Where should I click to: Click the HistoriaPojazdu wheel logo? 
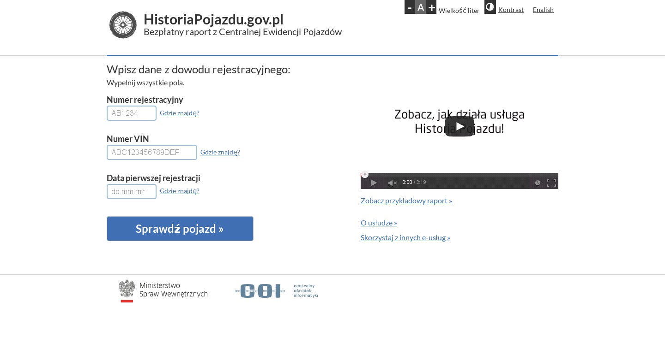coord(123,25)
